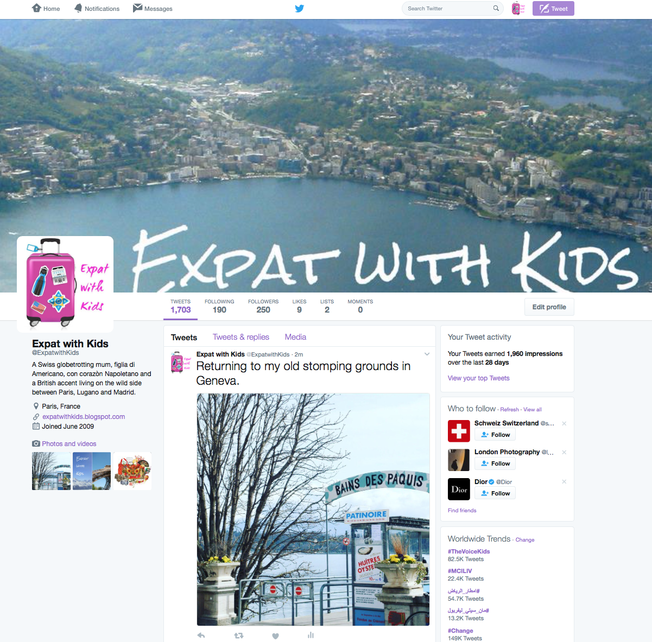This screenshot has height=642, width=652.
Task: Dismiss the Dior follow suggestion
Action: [564, 481]
